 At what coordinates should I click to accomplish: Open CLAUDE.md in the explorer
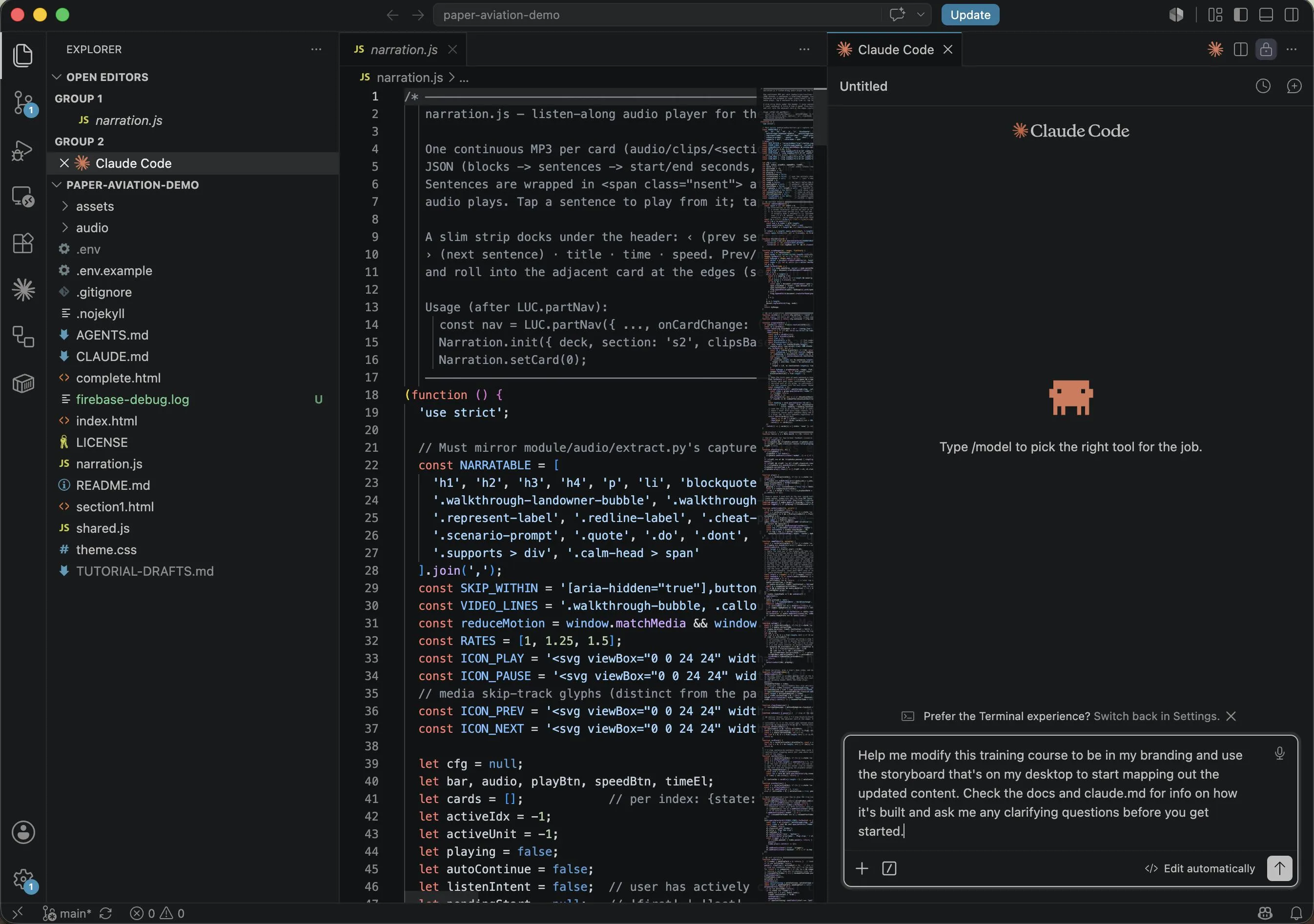pos(112,357)
